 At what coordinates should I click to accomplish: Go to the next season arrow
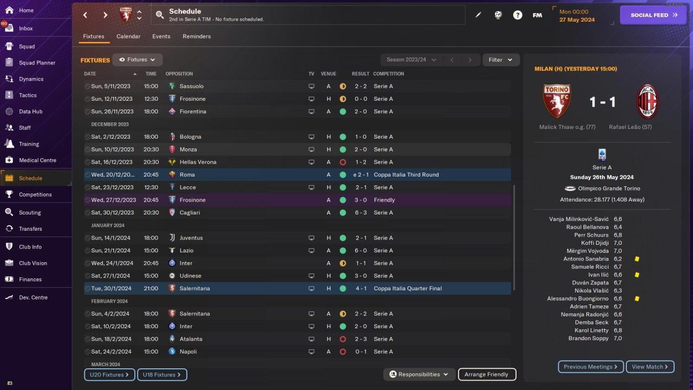(x=470, y=60)
